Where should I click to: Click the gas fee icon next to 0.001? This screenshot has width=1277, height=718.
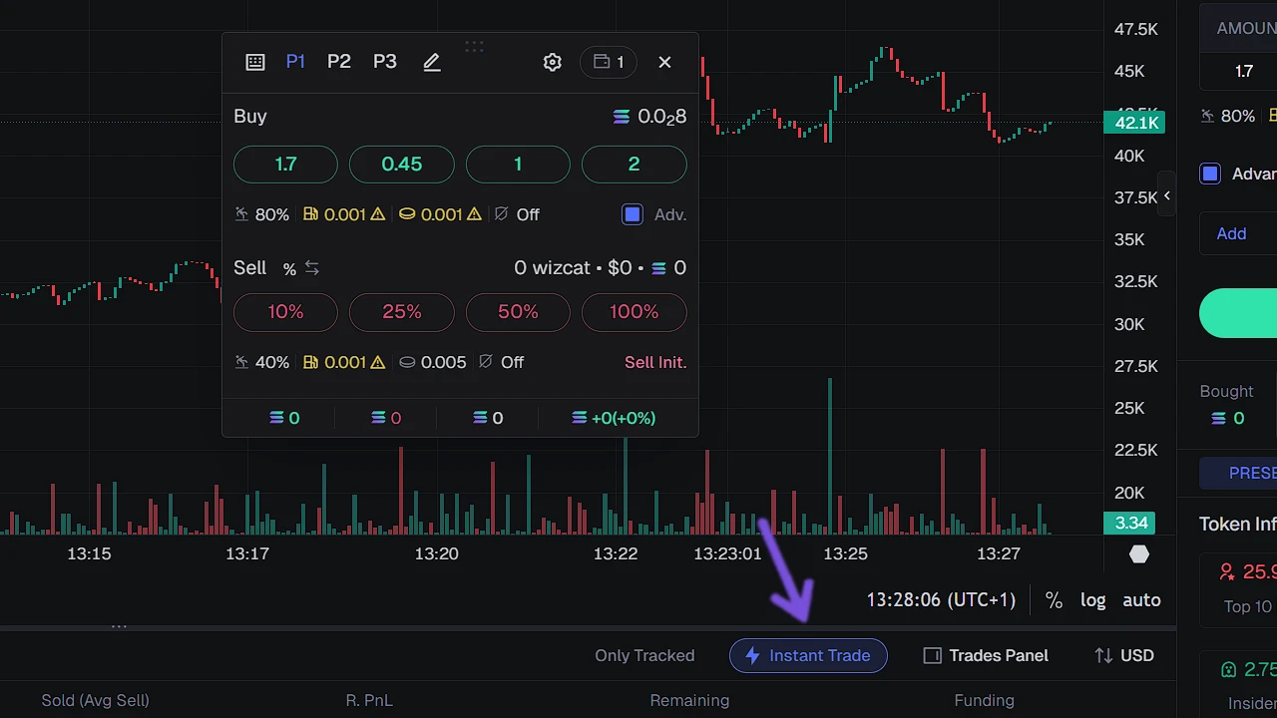click(x=310, y=214)
